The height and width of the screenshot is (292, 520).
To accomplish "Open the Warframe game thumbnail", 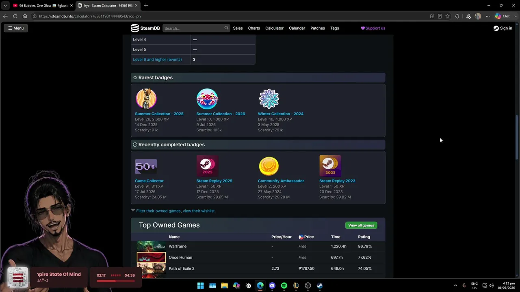I will tap(151, 246).
